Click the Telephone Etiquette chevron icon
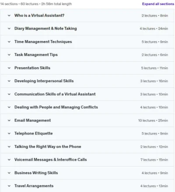 click(9, 133)
